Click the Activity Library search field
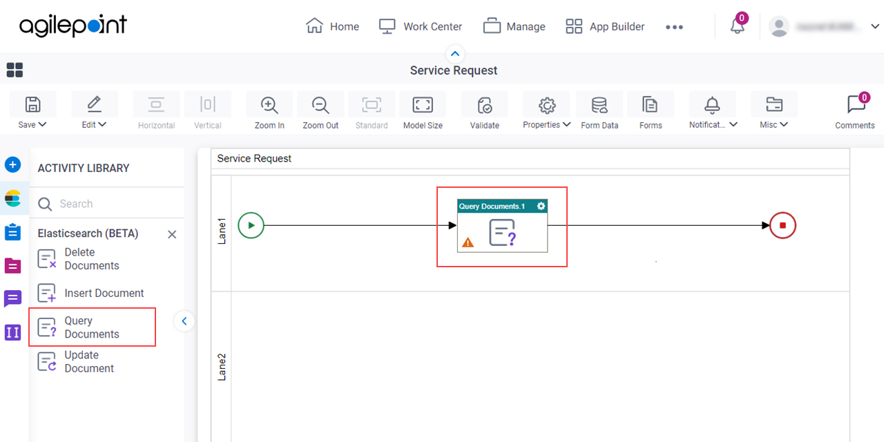884x442 pixels. pos(107,204)
